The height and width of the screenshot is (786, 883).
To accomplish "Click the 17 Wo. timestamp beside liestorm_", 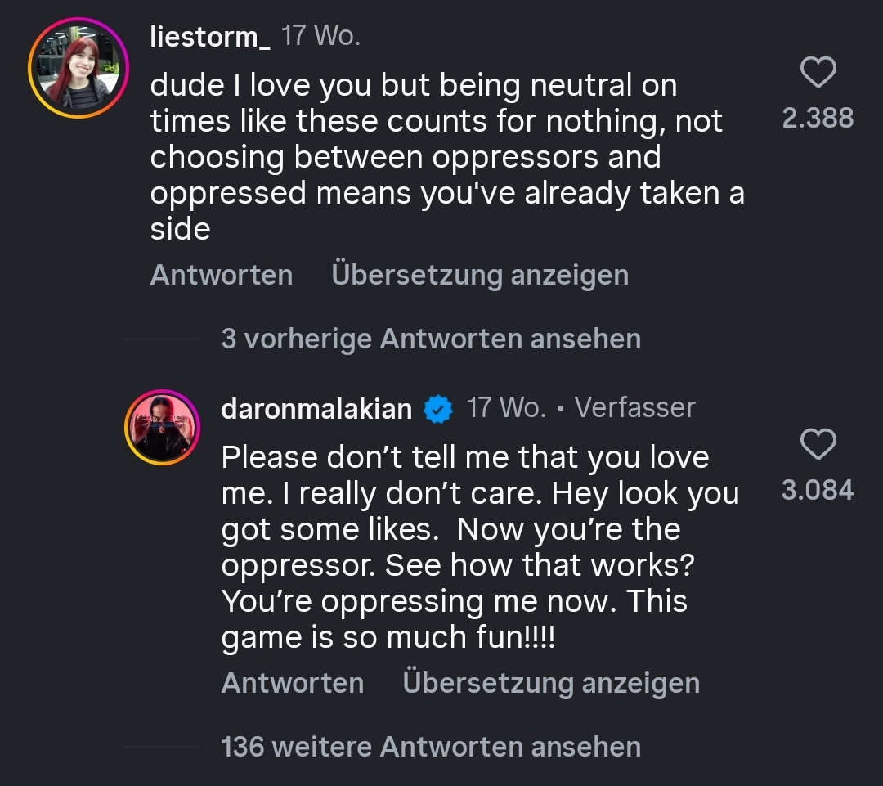I will (320, 37).
